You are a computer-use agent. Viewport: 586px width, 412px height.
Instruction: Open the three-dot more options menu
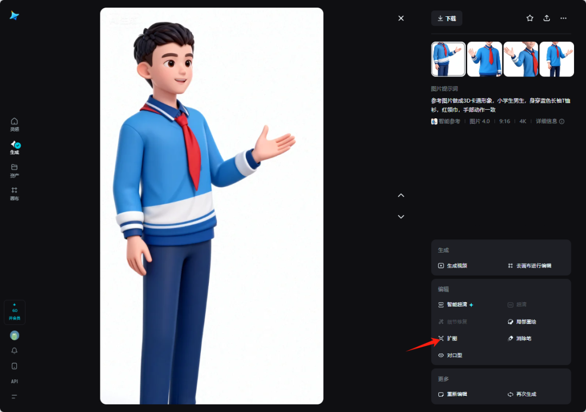click(563, 18)
